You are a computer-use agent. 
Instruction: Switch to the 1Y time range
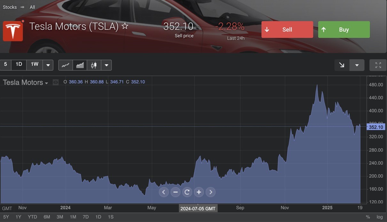tap(19, 217)
